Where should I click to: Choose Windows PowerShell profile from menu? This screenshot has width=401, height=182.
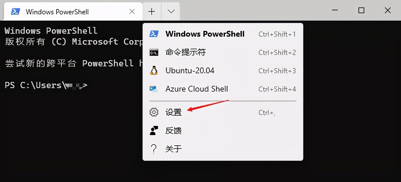click(x=223, y=34)
